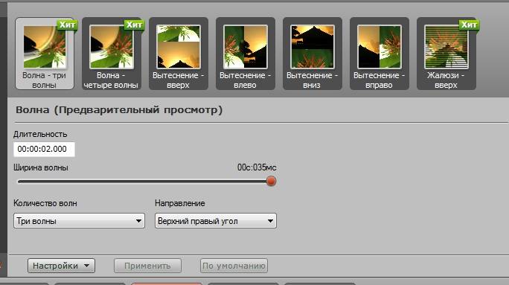Pick the Вытеснение - вправо transition
509x285 pixels.
(x=379, y=54)
